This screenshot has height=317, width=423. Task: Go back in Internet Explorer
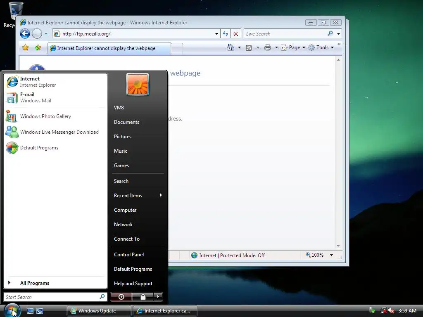25,34
